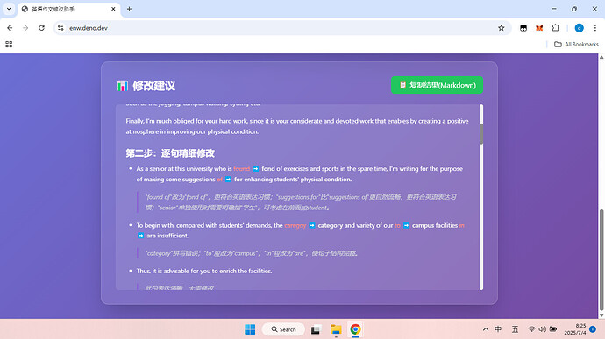The height and width of the screenshot is (339, 605).
Task: Open the dark mask extension icon
Action: 523,28
